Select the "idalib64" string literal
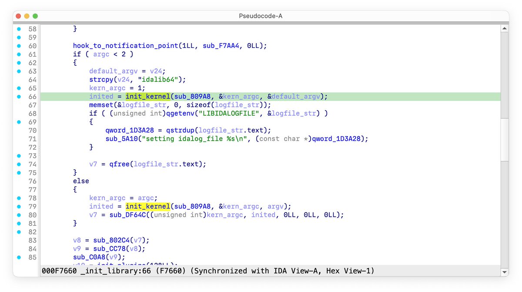 click(158, 80)
